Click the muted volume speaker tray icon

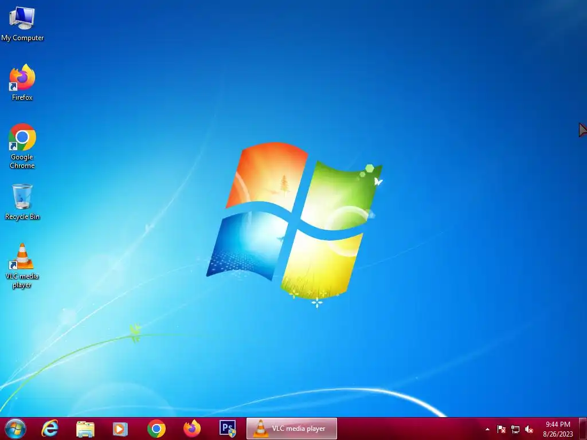(529, 429)
